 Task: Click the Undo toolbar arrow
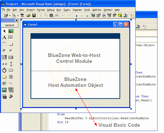(63, 15)
